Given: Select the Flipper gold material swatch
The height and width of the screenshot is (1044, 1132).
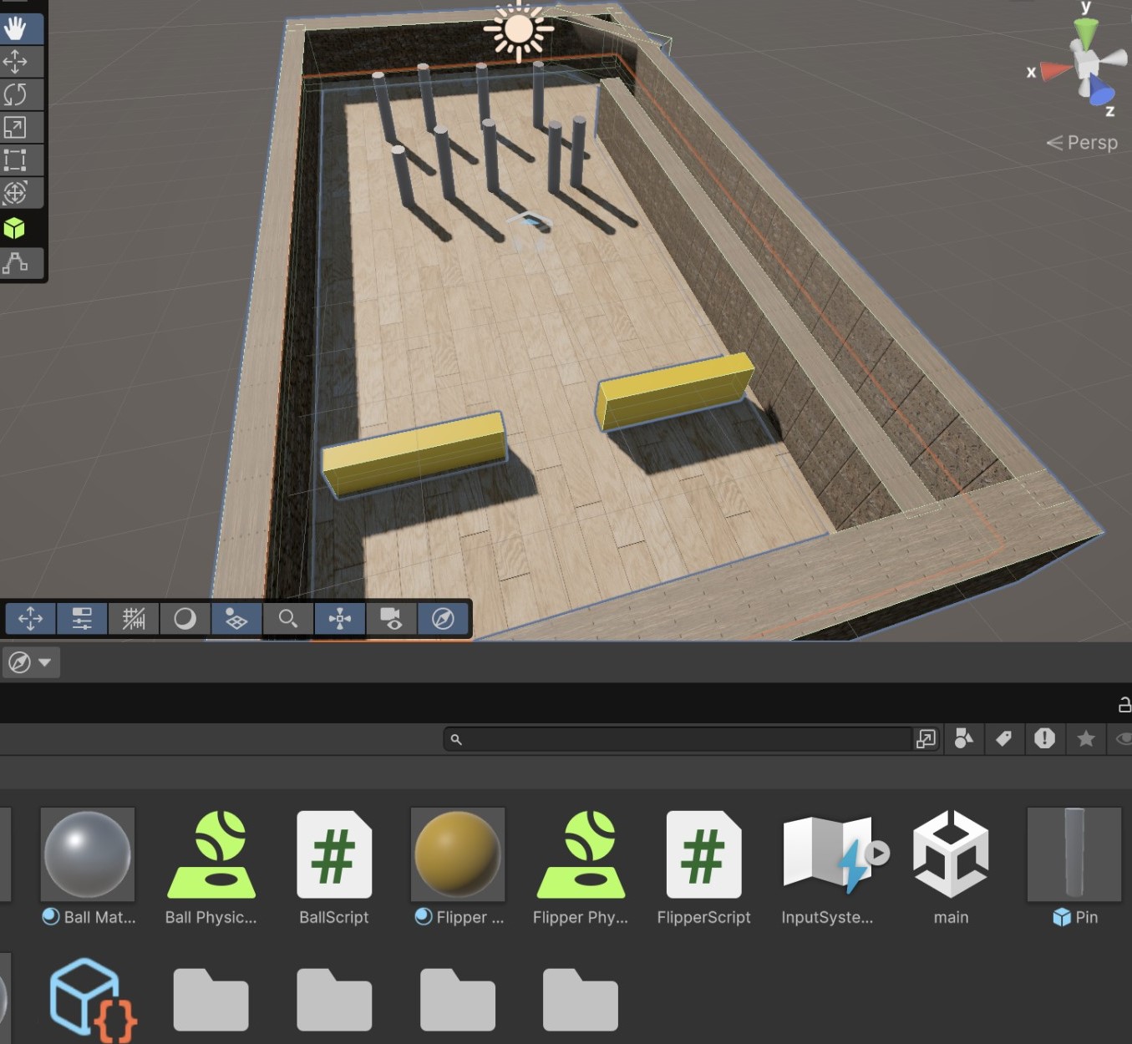Looking at the screenshot, I should pyautogui.click(x=458, y=854).
